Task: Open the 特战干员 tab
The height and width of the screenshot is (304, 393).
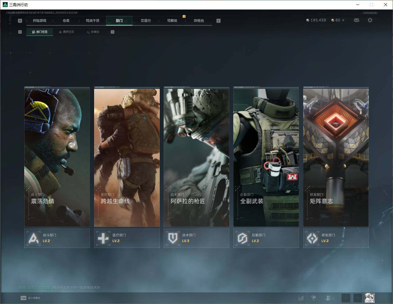Action: coord(93,21)
